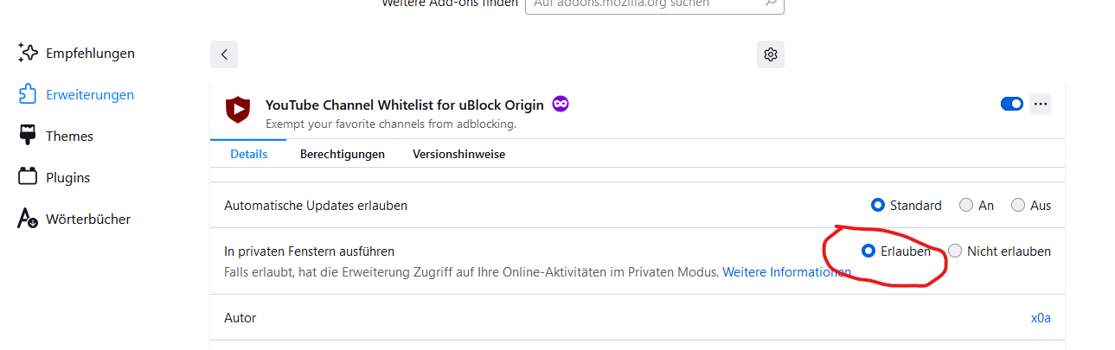Viewport: 1115px width, 350px height.
Task: Open the 'Weitere Informationen' link
Action: coord(786,272)
